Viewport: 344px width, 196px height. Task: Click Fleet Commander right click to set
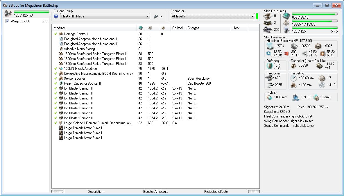click(x=288, y=116)
